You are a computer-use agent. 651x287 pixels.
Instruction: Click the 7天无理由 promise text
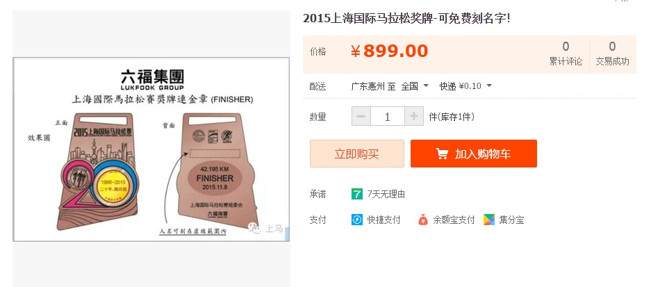point(386,194)
